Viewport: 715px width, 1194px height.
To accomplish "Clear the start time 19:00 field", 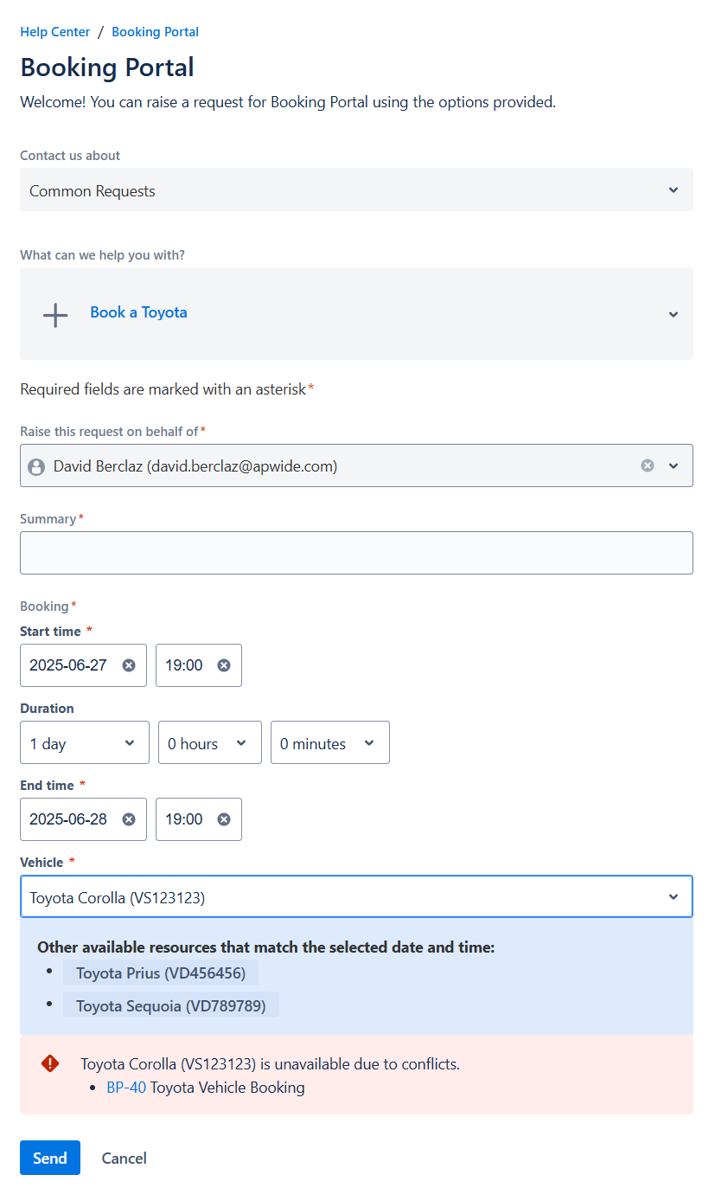I will pos(224,665).
